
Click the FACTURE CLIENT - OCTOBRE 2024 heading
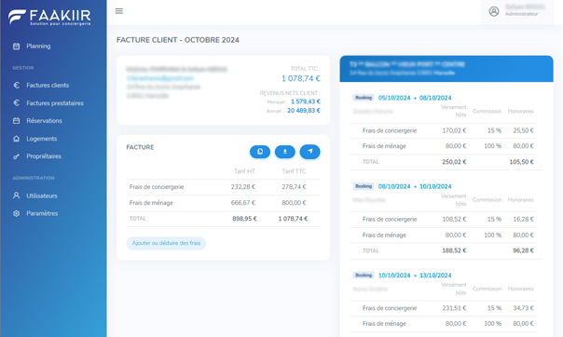pyautogui.click(x=178, y=40)
